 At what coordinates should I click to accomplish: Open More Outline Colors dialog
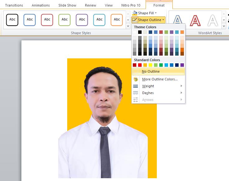point(160,79)
